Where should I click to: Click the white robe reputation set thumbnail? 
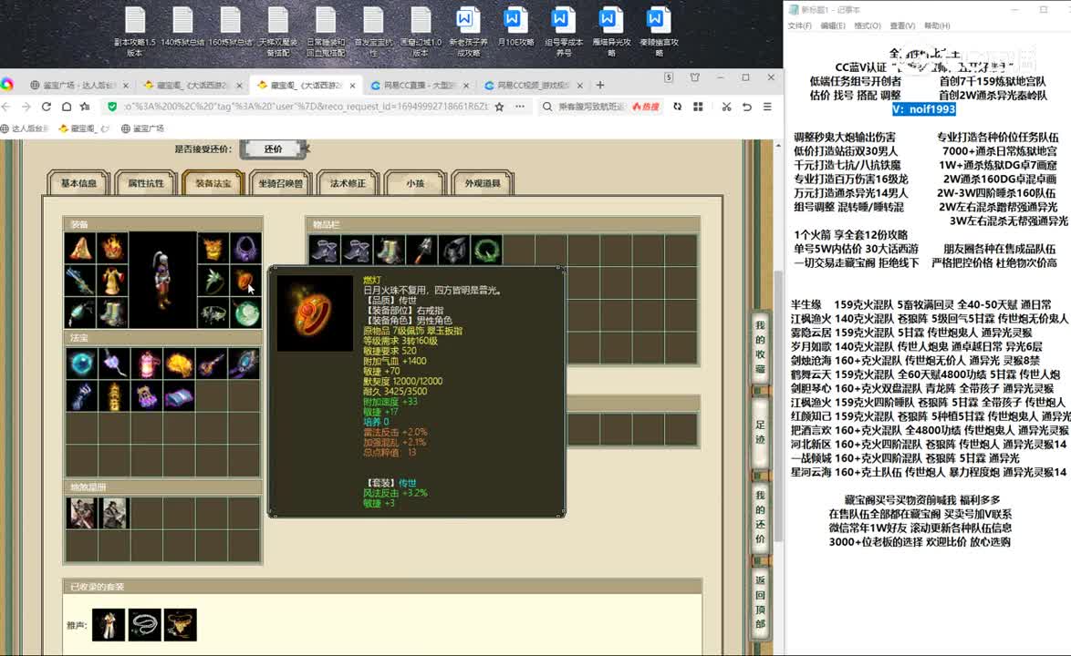(x=109, y=625)
